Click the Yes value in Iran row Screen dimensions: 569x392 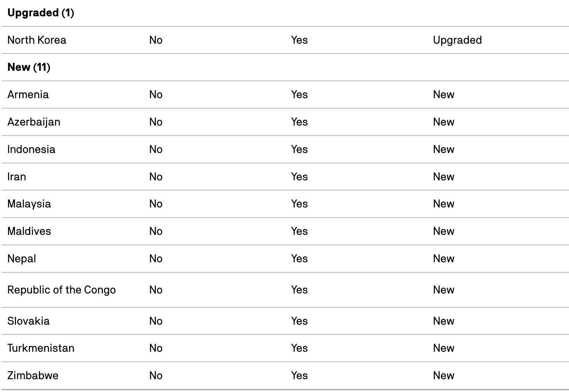pyautogui.click(x=299, y=177)
